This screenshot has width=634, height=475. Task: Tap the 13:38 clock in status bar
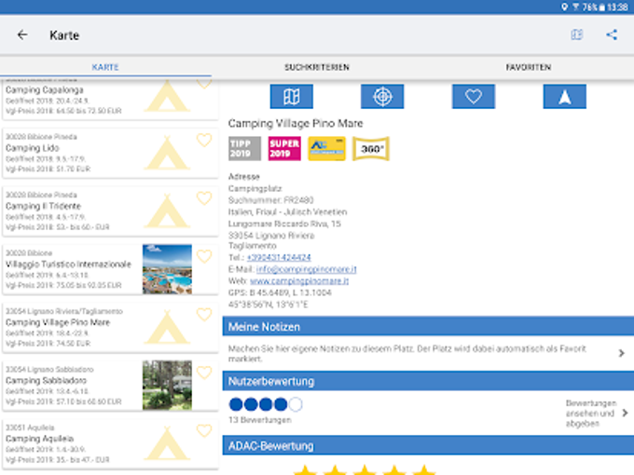click(617, 7)
